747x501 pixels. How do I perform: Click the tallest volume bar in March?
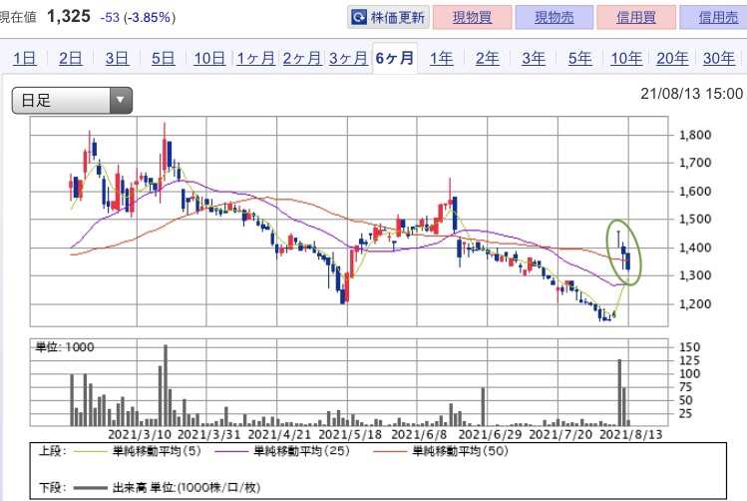[166, 385]
